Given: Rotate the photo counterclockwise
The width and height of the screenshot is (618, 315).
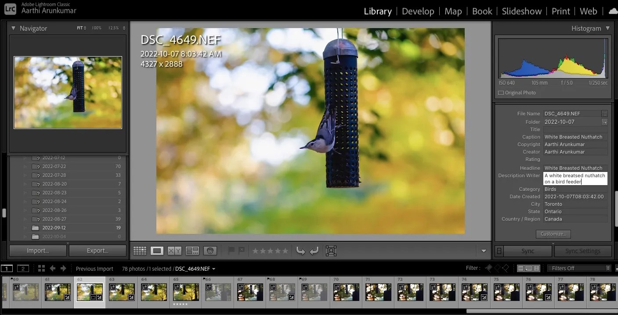Looking at the screenshot, I should tap(300, 251).
